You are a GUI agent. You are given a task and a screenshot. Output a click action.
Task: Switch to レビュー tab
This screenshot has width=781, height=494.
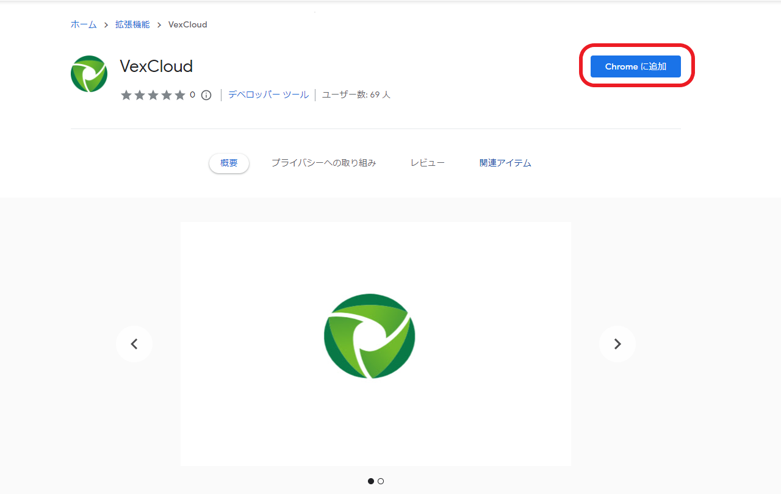coord(428,163)
